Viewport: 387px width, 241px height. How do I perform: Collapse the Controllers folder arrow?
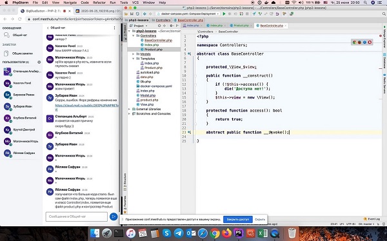pyautogui.click(x=134, y=36)
